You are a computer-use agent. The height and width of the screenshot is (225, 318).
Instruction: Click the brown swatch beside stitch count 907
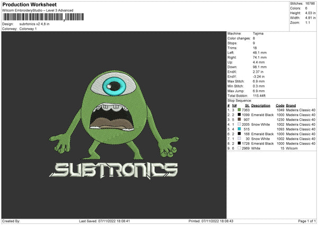(239, 119)
